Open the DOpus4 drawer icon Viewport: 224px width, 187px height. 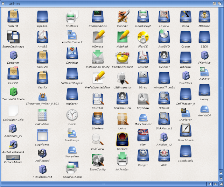164,98
